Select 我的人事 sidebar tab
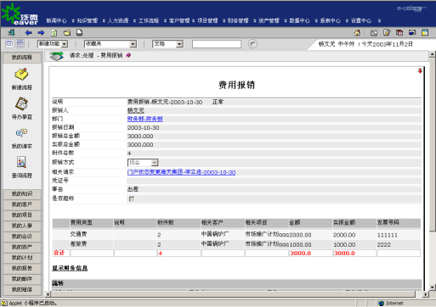Image resolution: width=436 pixels, height=307 pixels. (22, 226)
